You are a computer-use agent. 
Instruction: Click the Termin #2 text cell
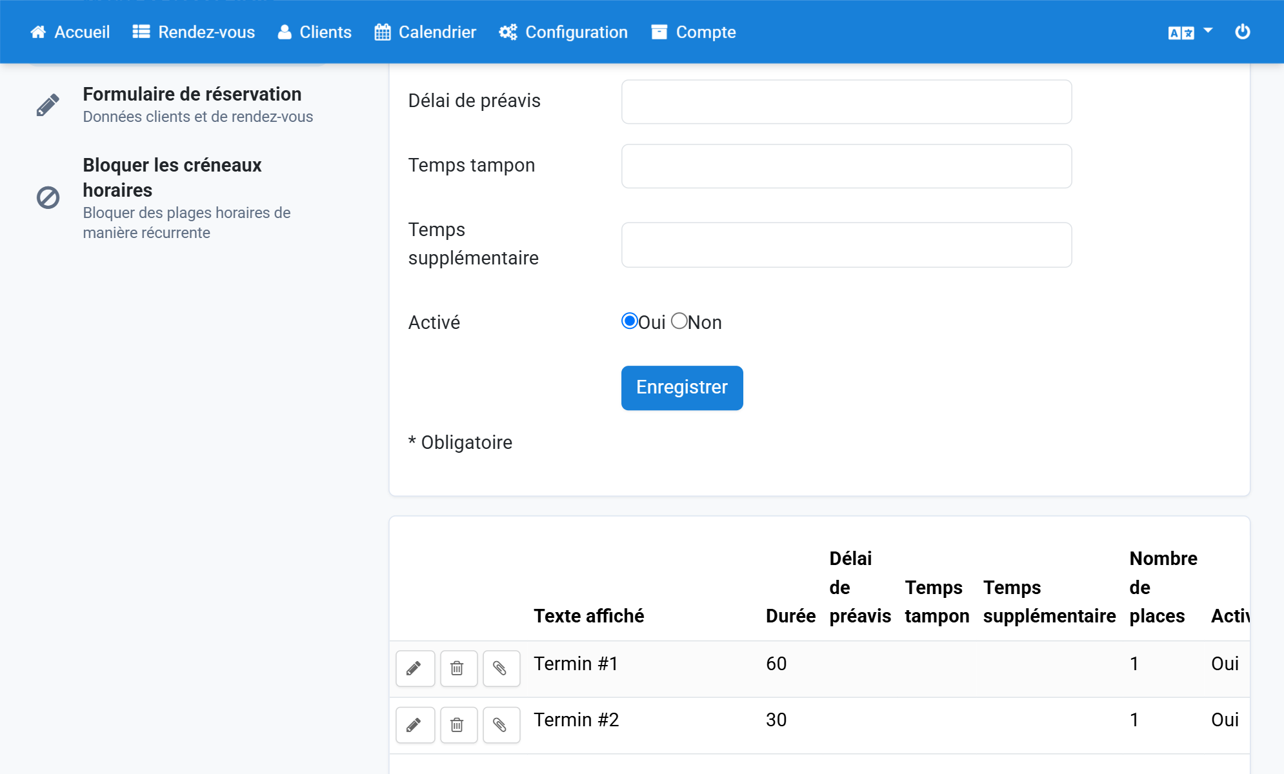tap(576, 720)
